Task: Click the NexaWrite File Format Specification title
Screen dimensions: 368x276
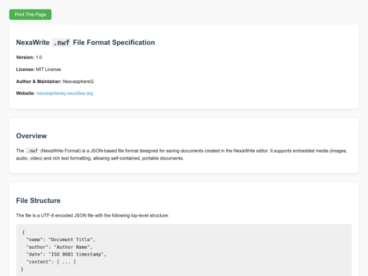Action: [x=85, y=42]
